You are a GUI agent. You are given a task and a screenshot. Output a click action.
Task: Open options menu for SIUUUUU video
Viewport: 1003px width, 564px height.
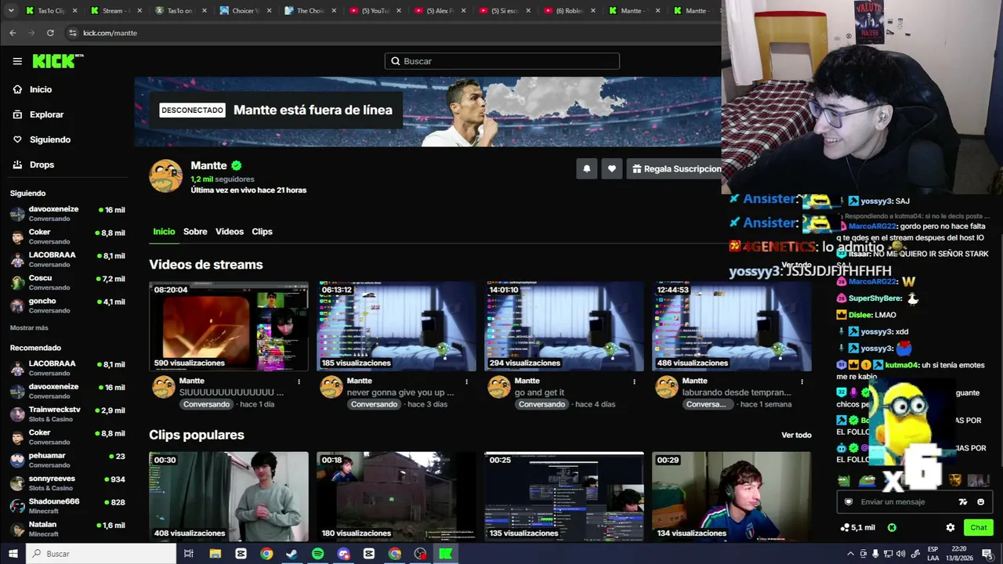299,381
